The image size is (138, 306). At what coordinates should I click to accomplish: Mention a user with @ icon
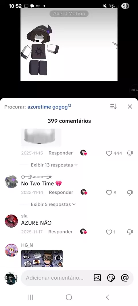click(125, 278)
